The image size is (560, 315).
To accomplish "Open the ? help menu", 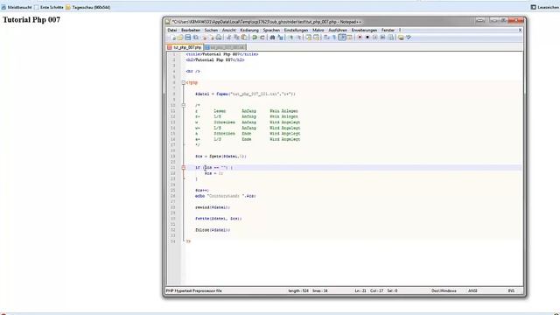I will (400, 31).
